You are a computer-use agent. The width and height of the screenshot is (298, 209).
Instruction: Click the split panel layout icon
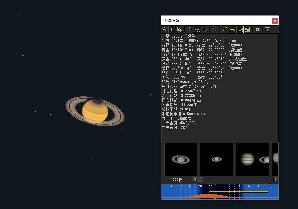click(247, 29)
